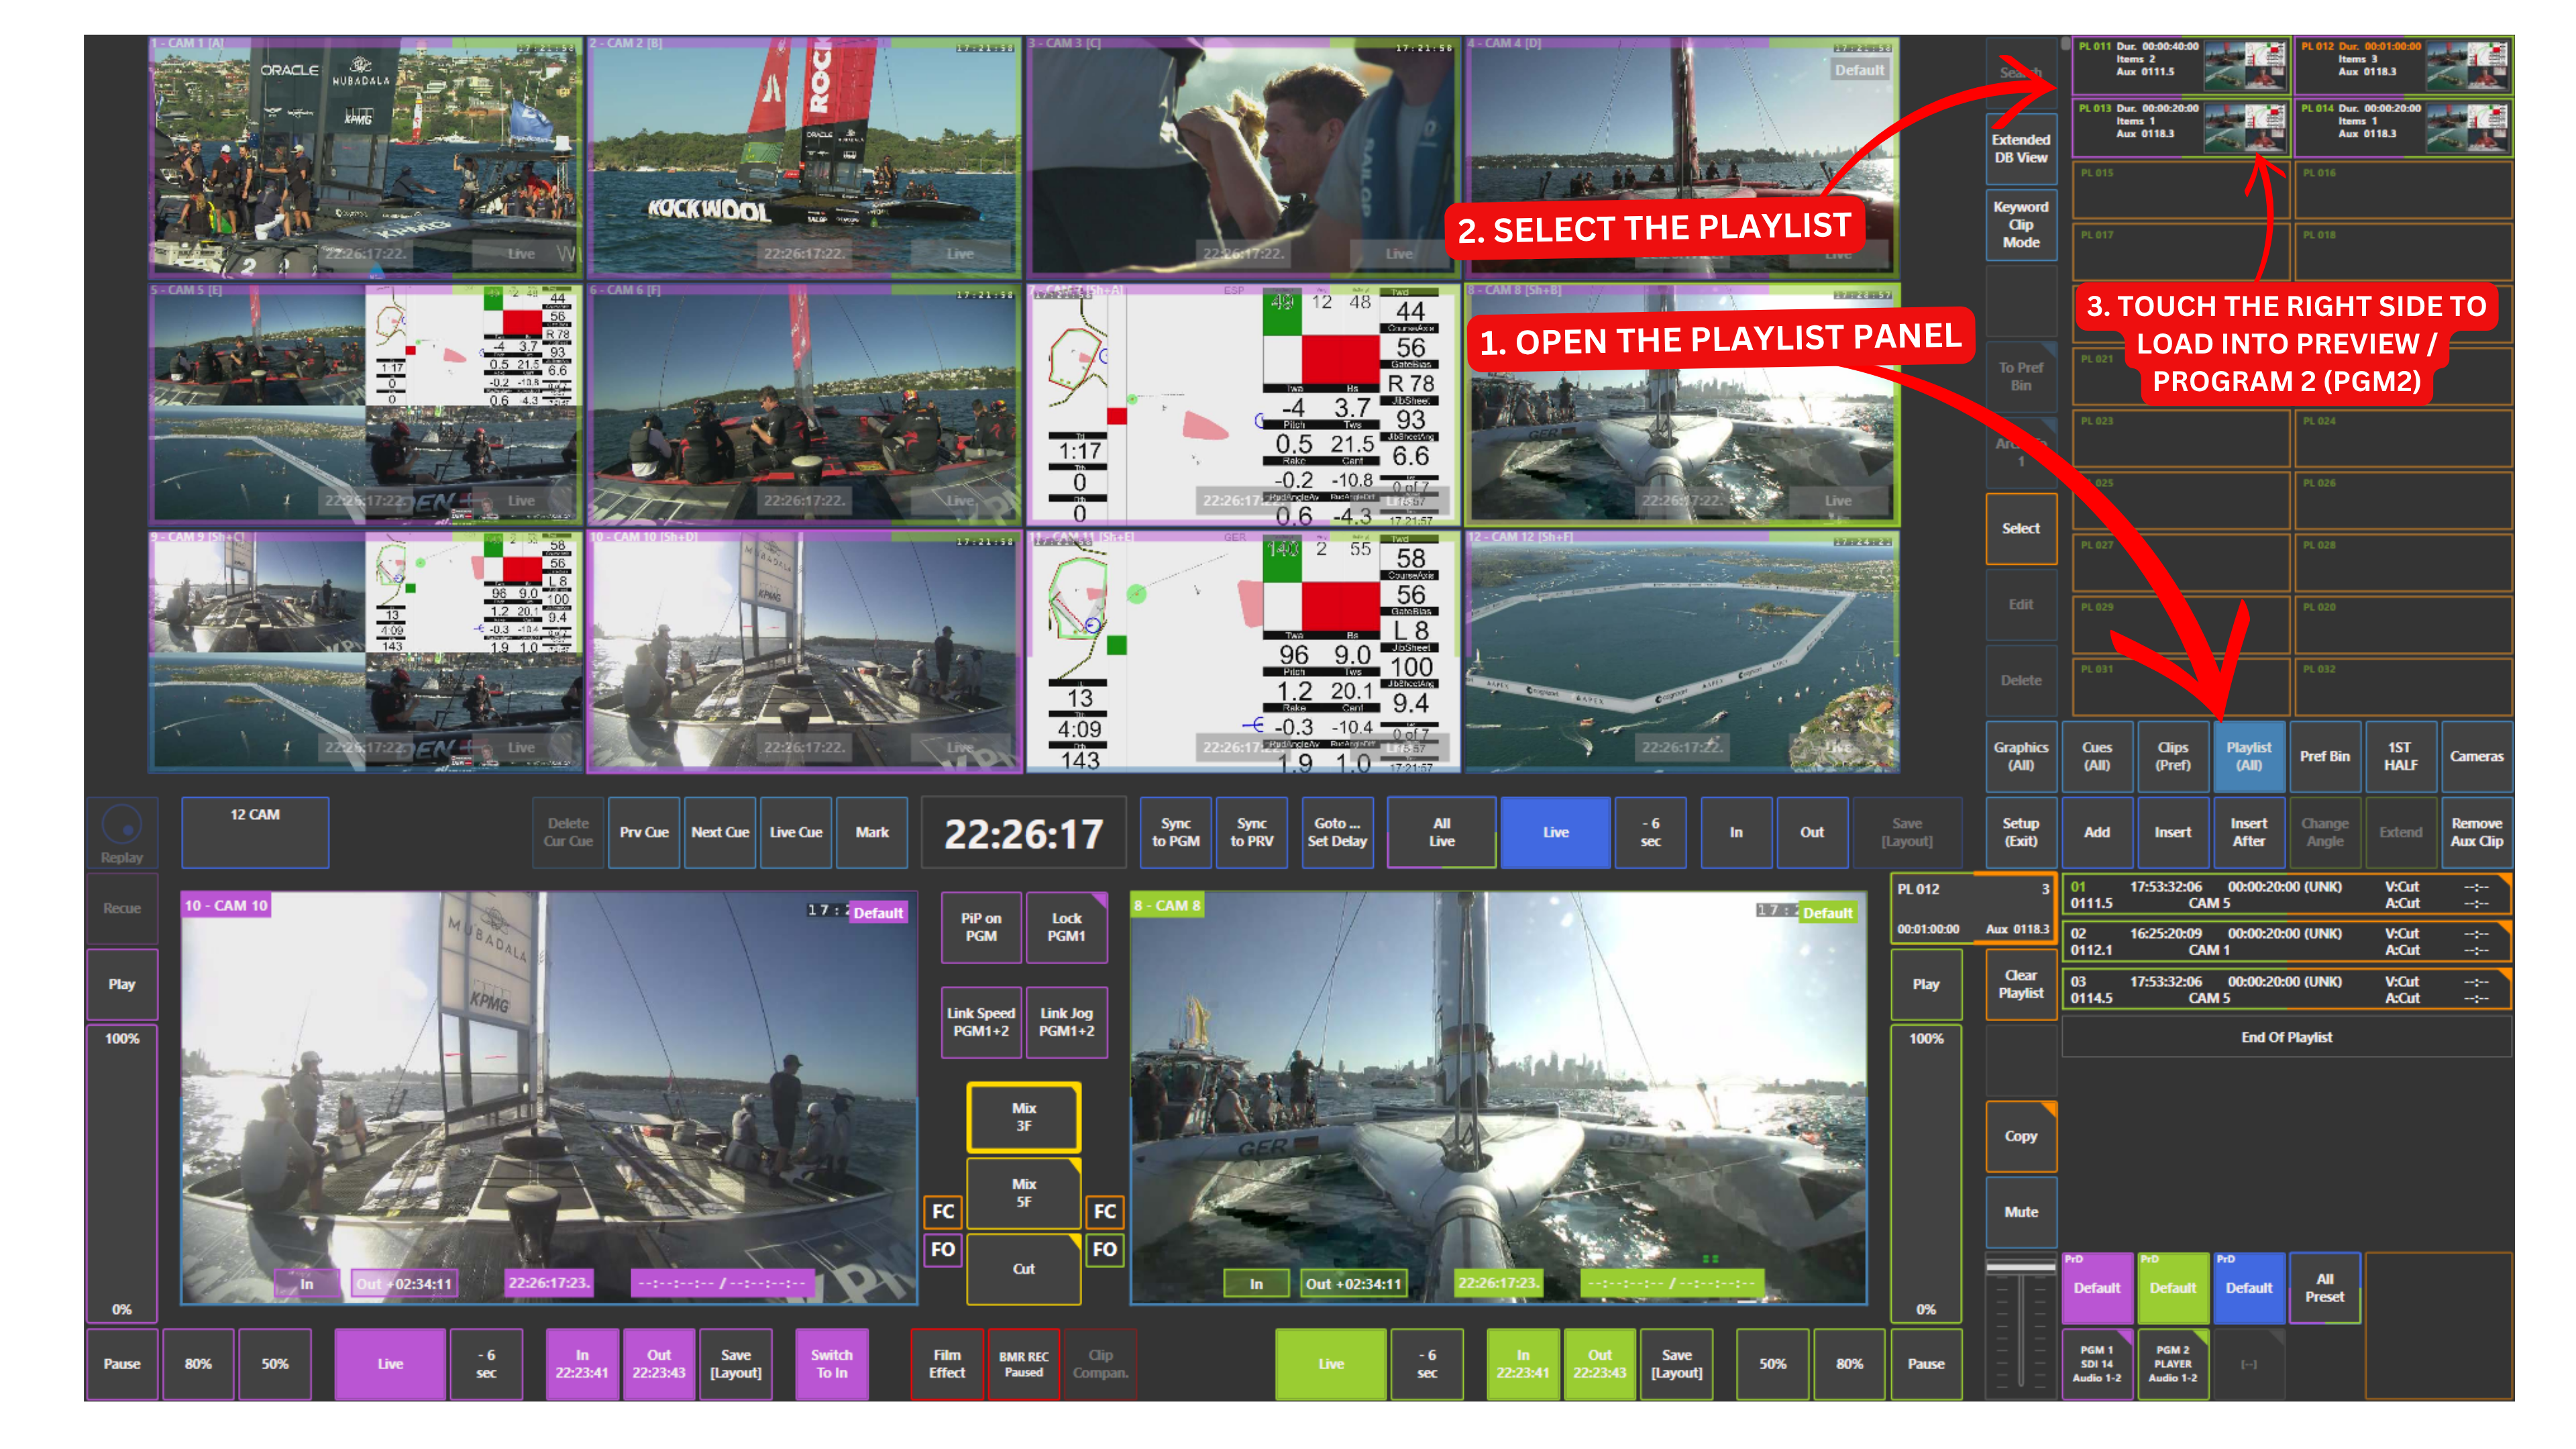The width and height of the screenshot is (2576, 1449).
Task: Set PGM1 speed on the purple-bordered slider
Action: pyautogui.click(x=122, y=1174)
